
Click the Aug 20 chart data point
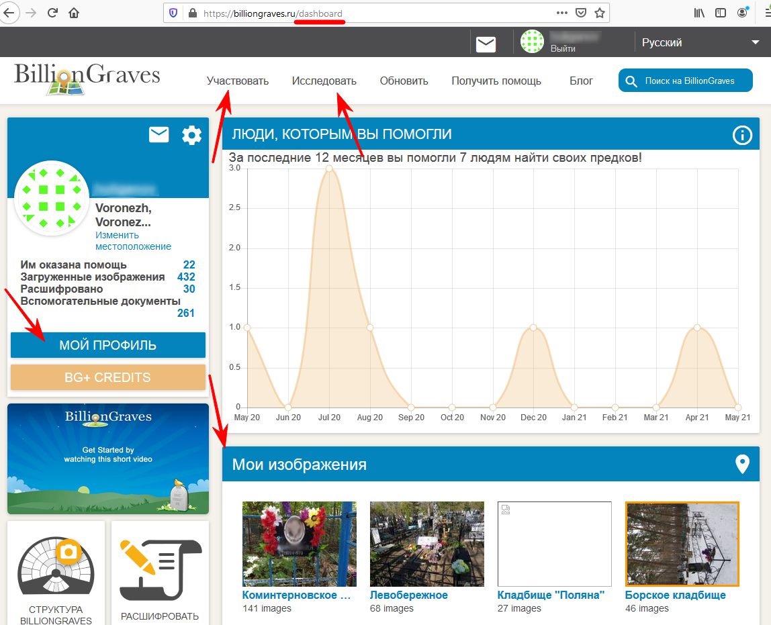point(370,328)
